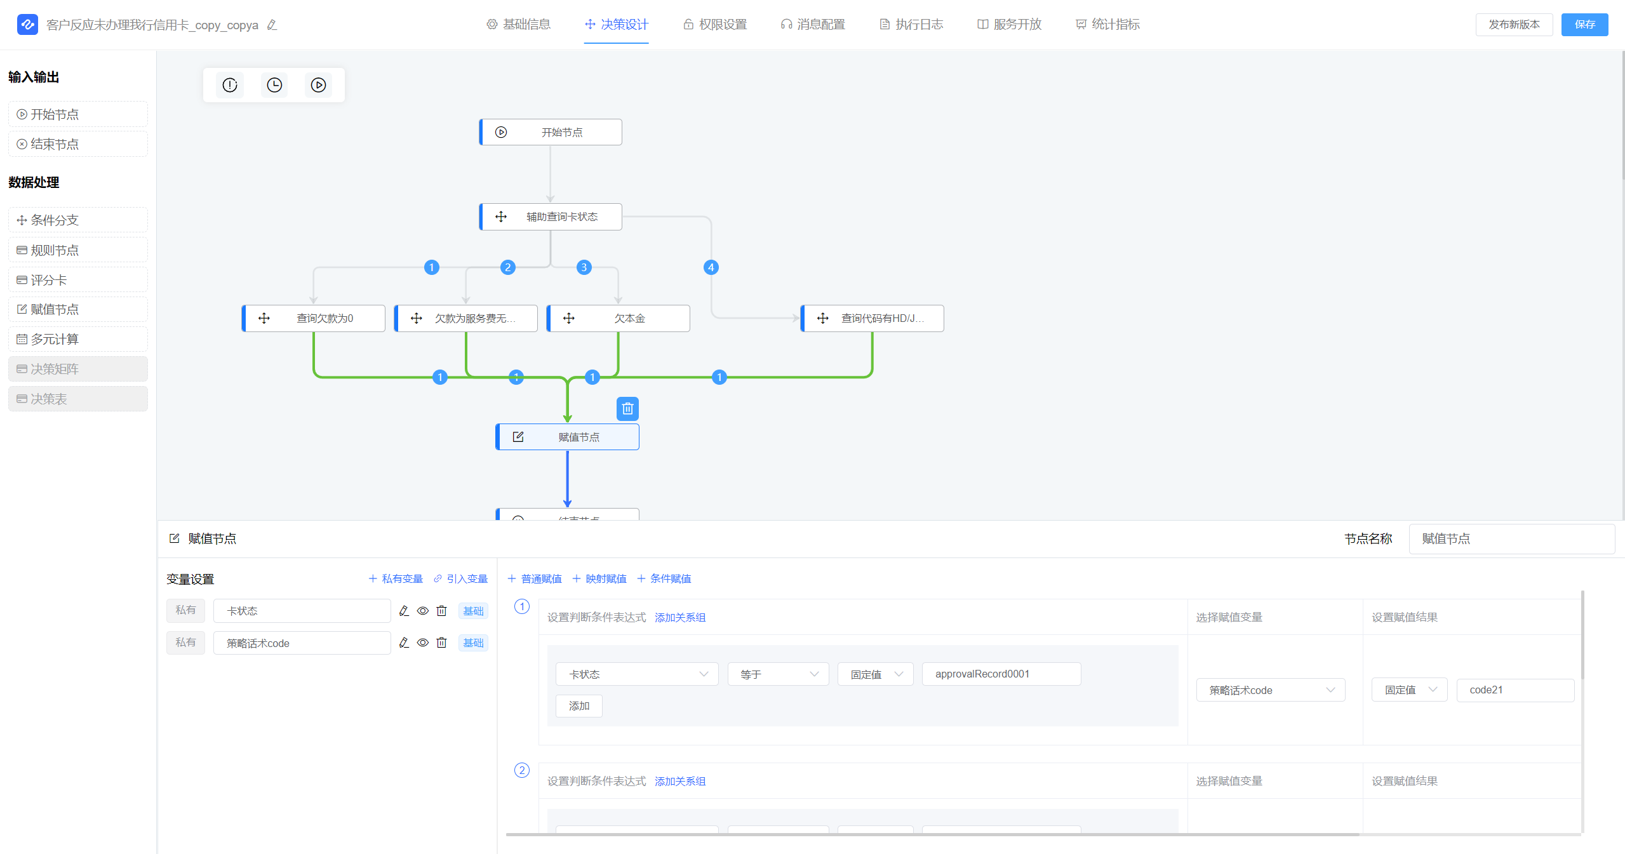1625x854 pixels.
Task: Toggle the eye icon for the 卡状态 variable
Action: tap(423, 611)
